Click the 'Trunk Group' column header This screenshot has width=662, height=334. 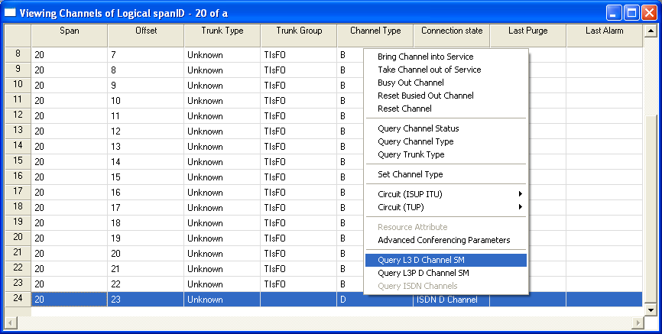298,31
